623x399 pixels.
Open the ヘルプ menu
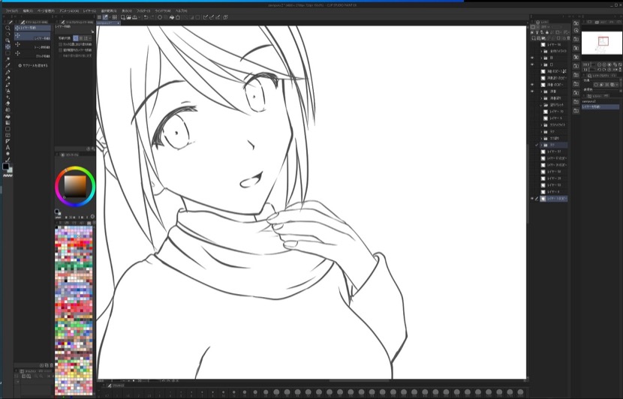[181, 11]
